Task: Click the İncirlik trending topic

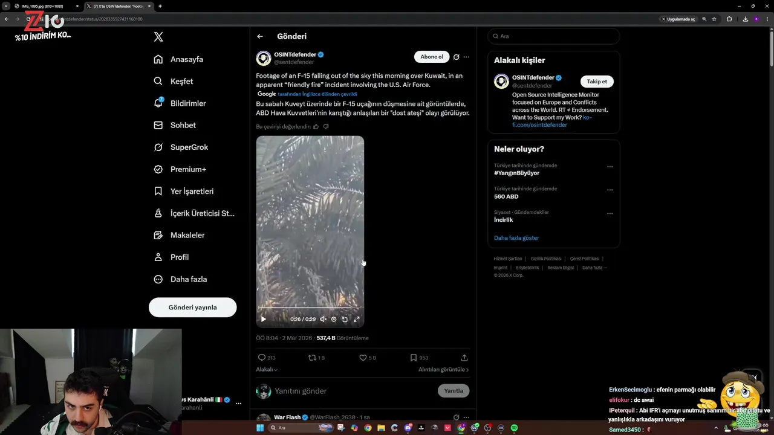Action: point(503,220)
